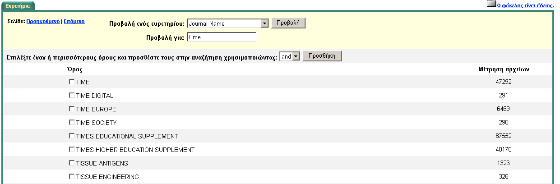Click the 'Προβολή για' text field

pyautogui.click(x=221, y=37)
